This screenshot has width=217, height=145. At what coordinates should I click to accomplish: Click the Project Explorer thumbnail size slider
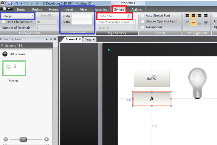pos(23,139)
